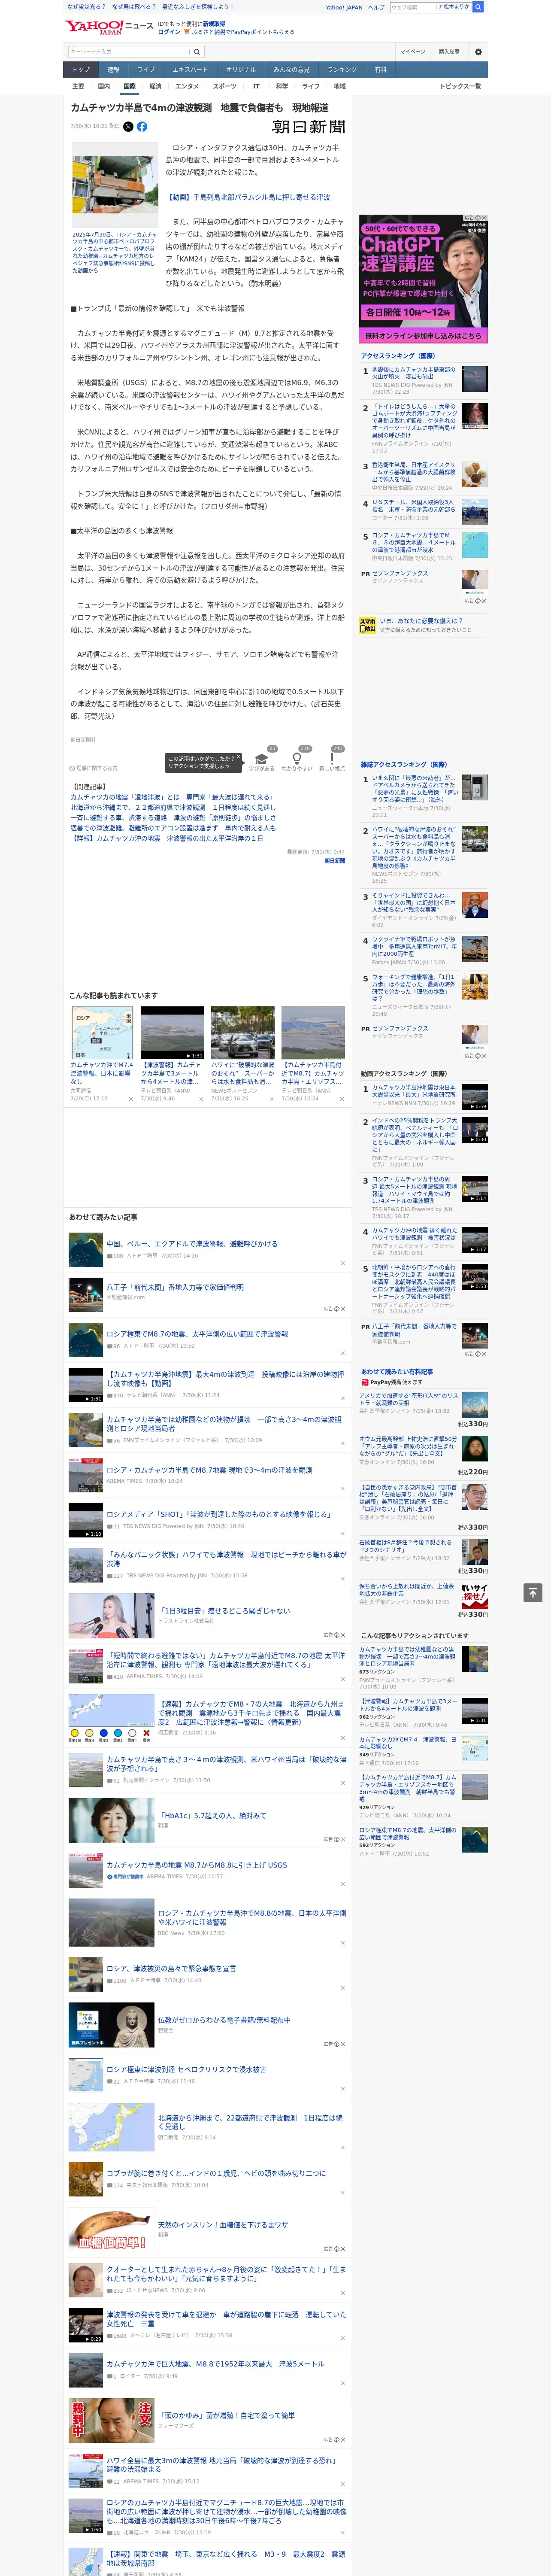The image size is (551, 2576).
Task: Close セゾンファンデックス PR ad in ranking
Action: pos(484,601)
